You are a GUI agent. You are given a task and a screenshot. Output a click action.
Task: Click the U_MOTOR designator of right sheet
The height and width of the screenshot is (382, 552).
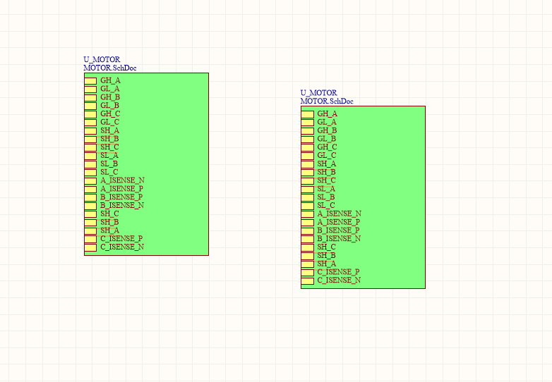(318, 93)
